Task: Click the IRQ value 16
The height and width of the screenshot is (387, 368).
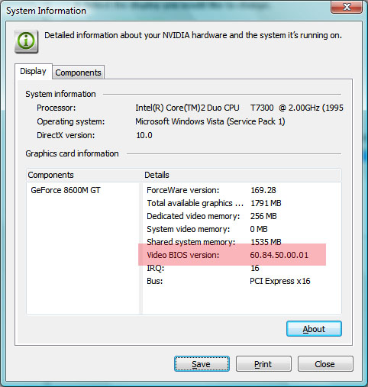Action: (x=255, y=268)
